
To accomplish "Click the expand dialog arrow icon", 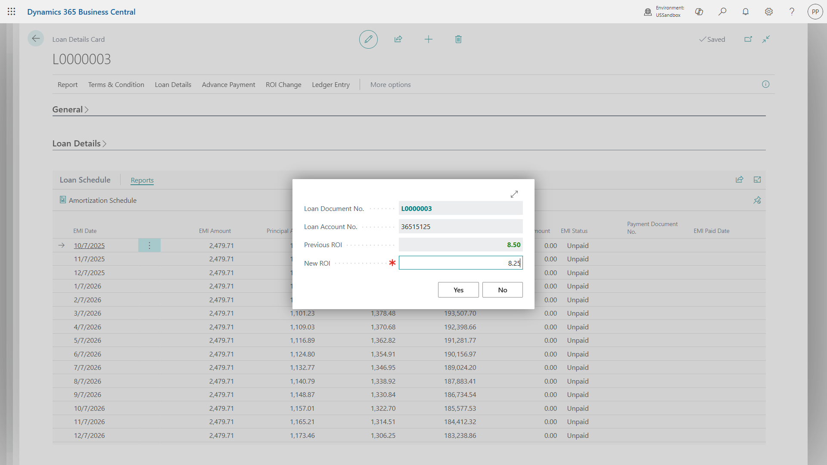I will [x=514, y=194].
